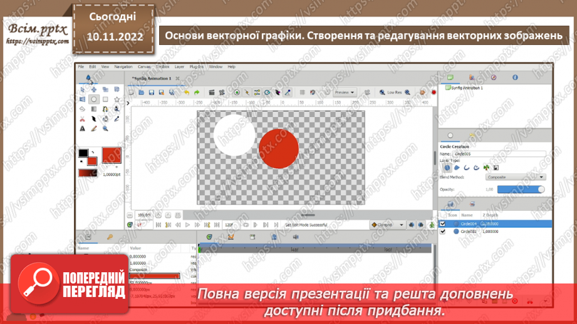Click the large red fill color swatch

112,155
